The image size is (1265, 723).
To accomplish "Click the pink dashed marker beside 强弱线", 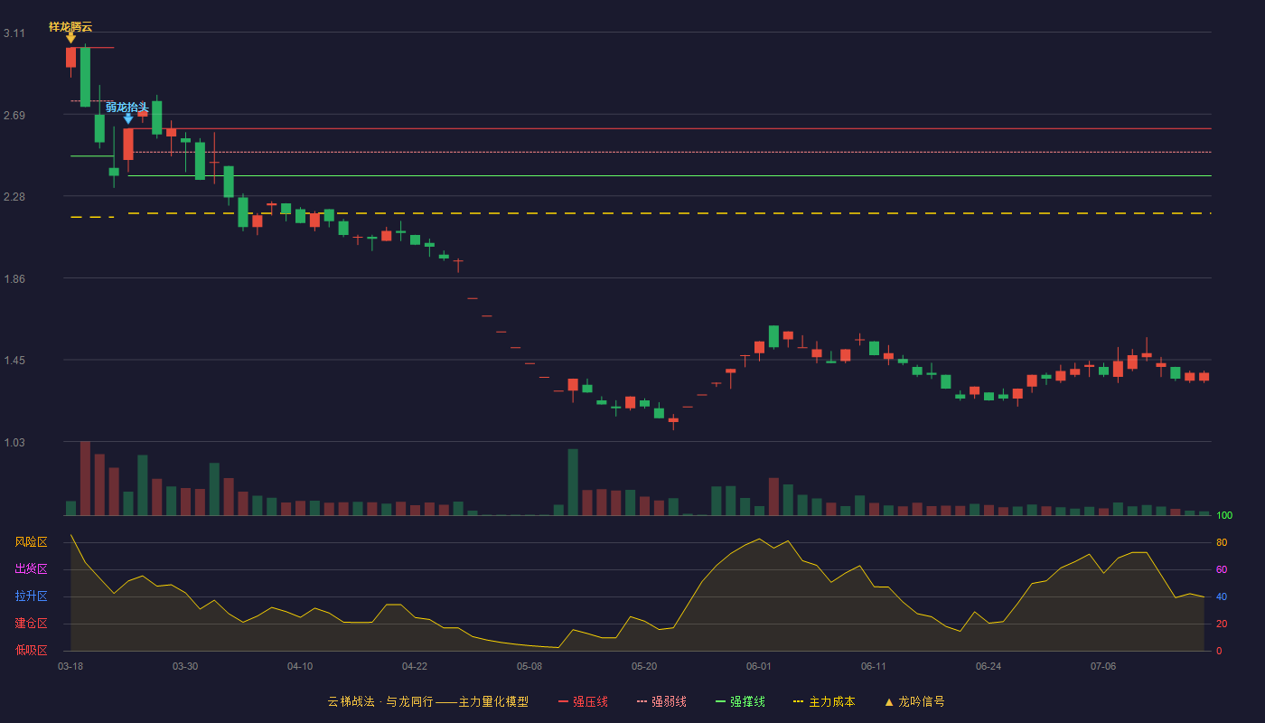I will coord(642,702).
